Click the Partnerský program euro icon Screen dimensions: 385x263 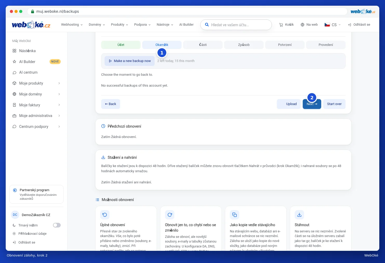(15, 190)
